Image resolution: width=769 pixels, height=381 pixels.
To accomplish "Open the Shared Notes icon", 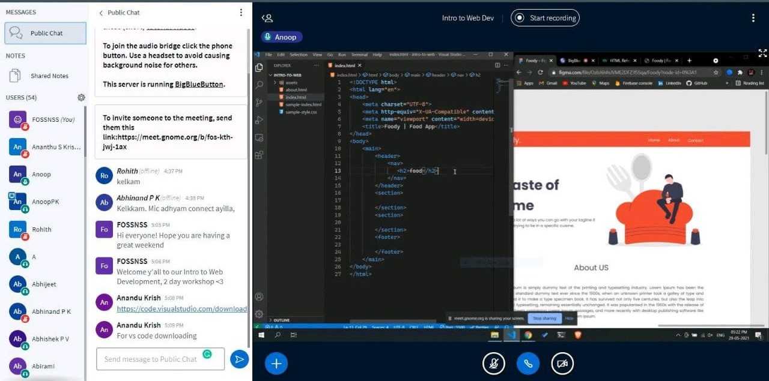I will [16, 76].
